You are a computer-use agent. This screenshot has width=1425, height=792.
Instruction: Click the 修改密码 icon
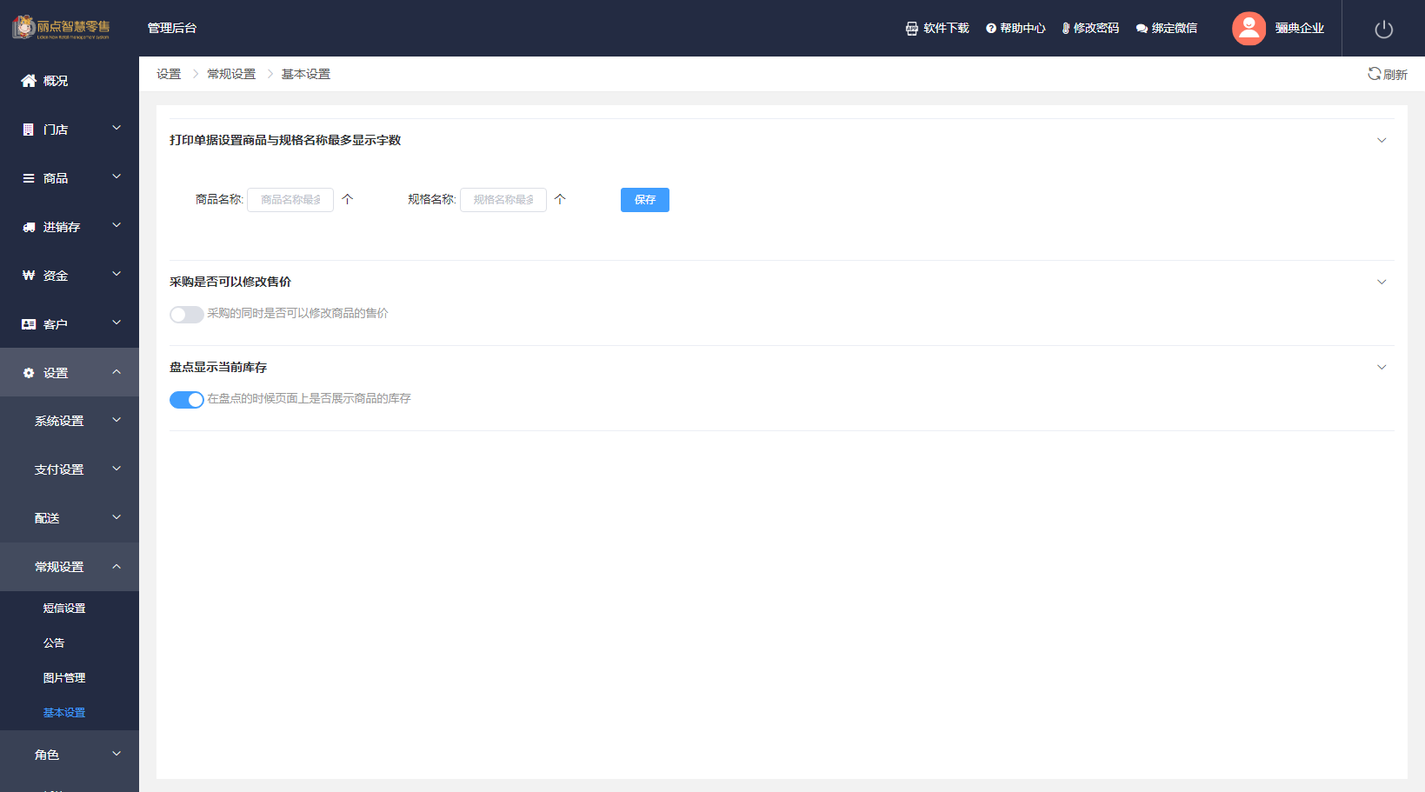[1065, 29]
